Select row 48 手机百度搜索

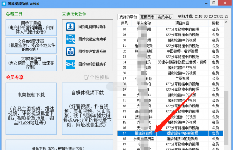point(170,139)
